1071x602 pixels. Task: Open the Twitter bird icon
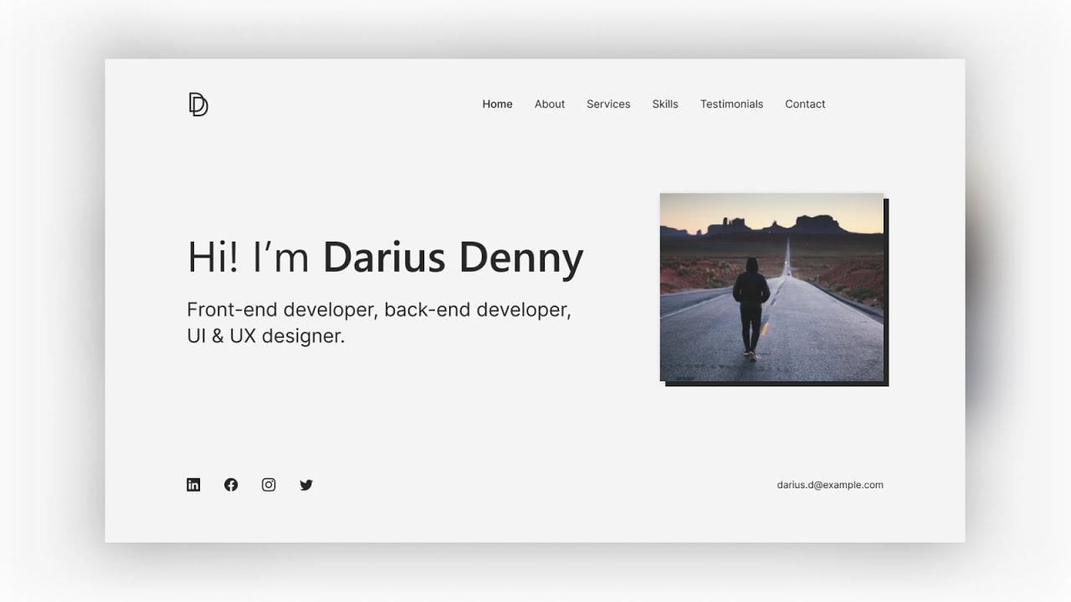[306, 485]
